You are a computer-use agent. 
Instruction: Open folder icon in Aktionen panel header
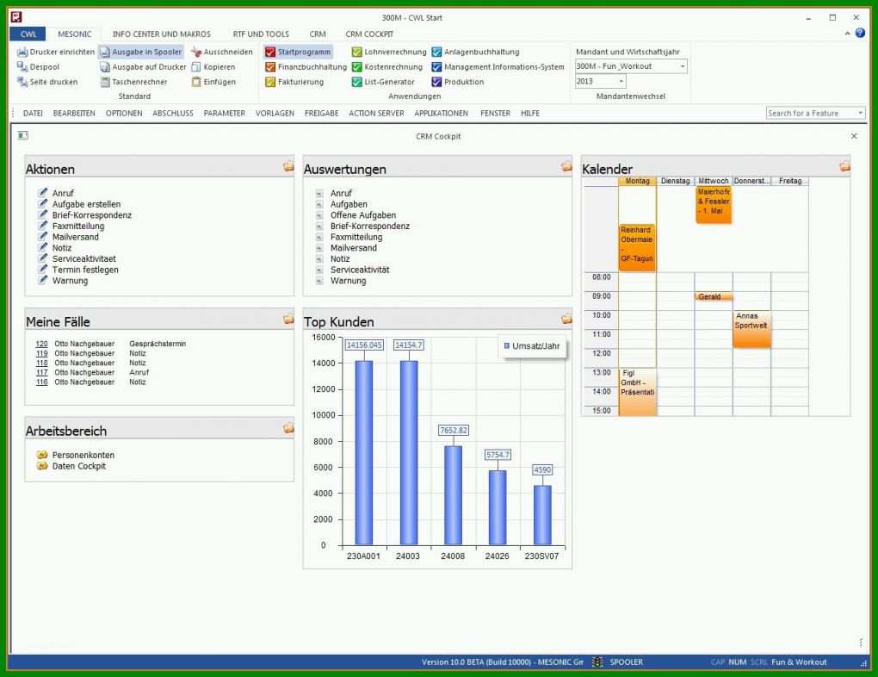(288, 166)
